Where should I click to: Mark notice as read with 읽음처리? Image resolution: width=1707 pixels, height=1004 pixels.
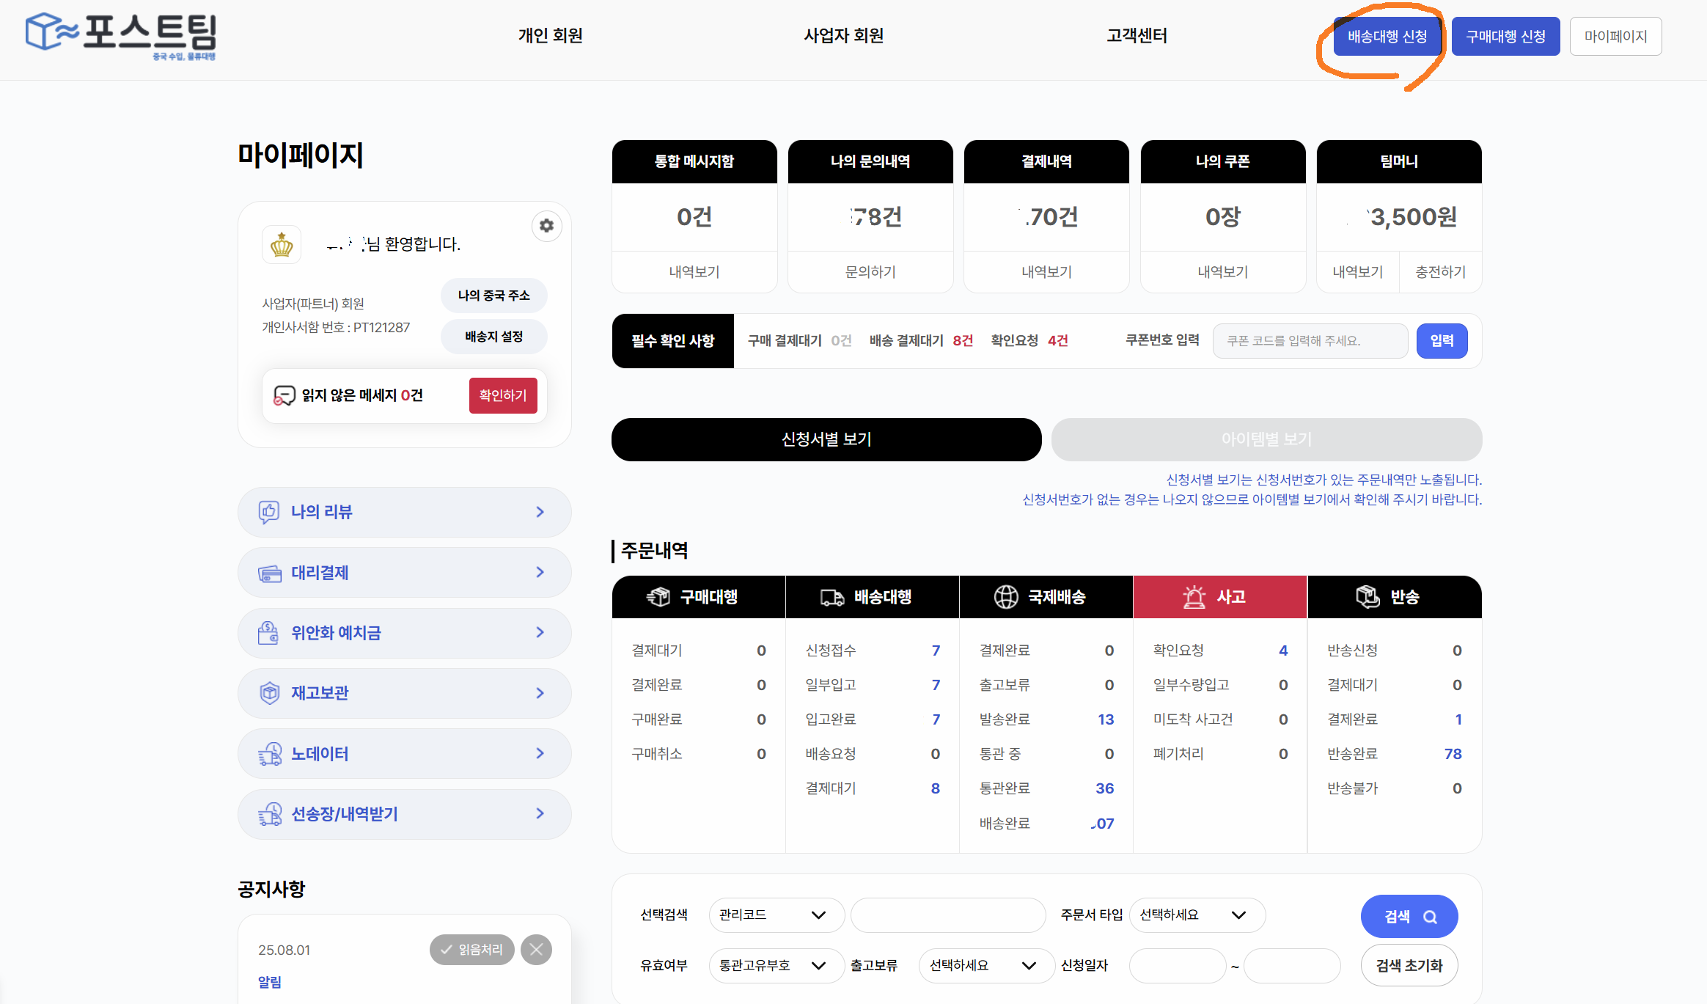[x=471, y=950]
